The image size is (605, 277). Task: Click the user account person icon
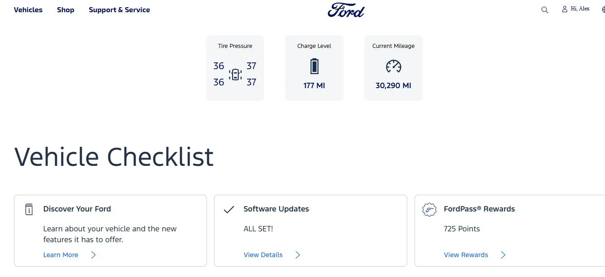tap(565, 9)
